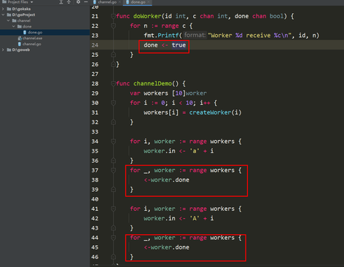
Task: Click the channel.go file icon in tree
Action: [x=20, y=44]
